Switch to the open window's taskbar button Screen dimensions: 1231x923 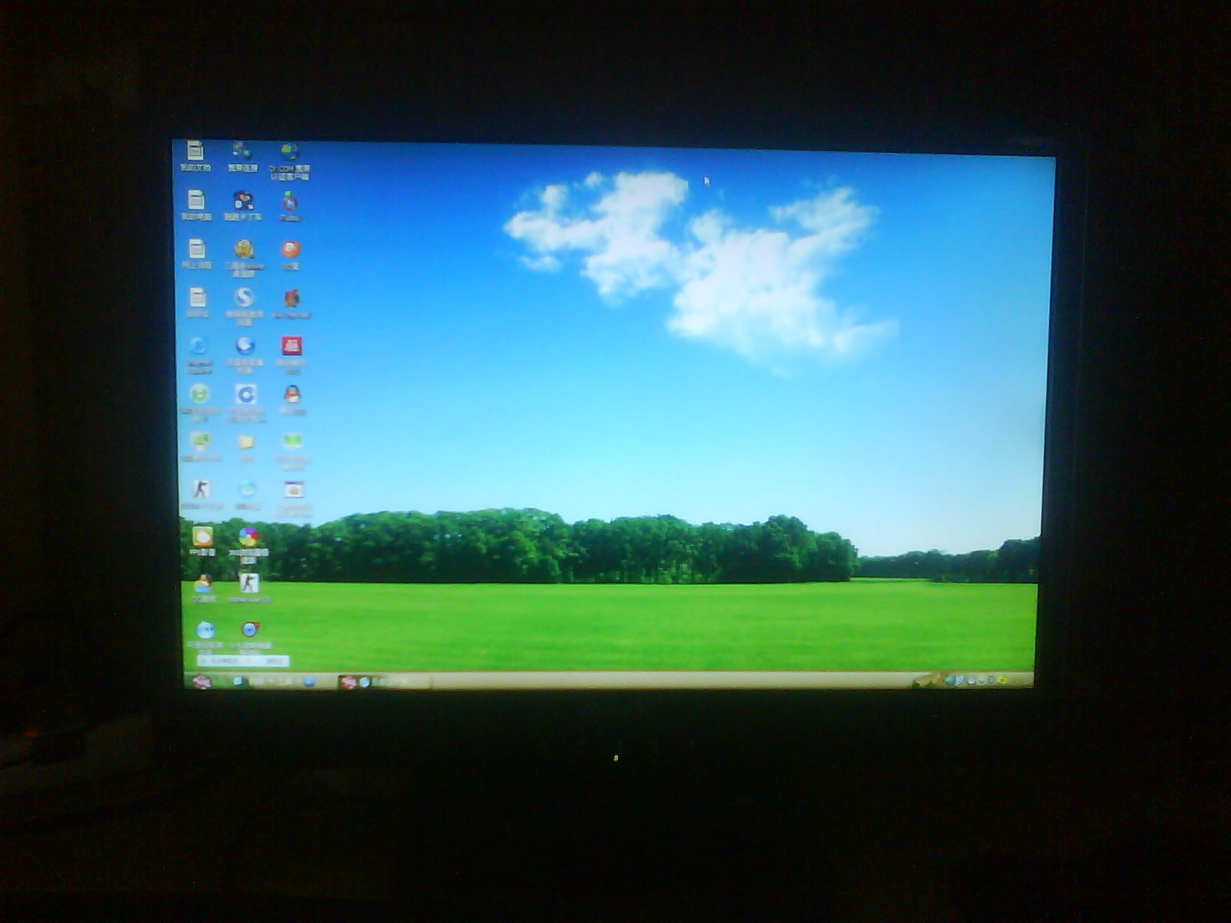click(384, 681)
